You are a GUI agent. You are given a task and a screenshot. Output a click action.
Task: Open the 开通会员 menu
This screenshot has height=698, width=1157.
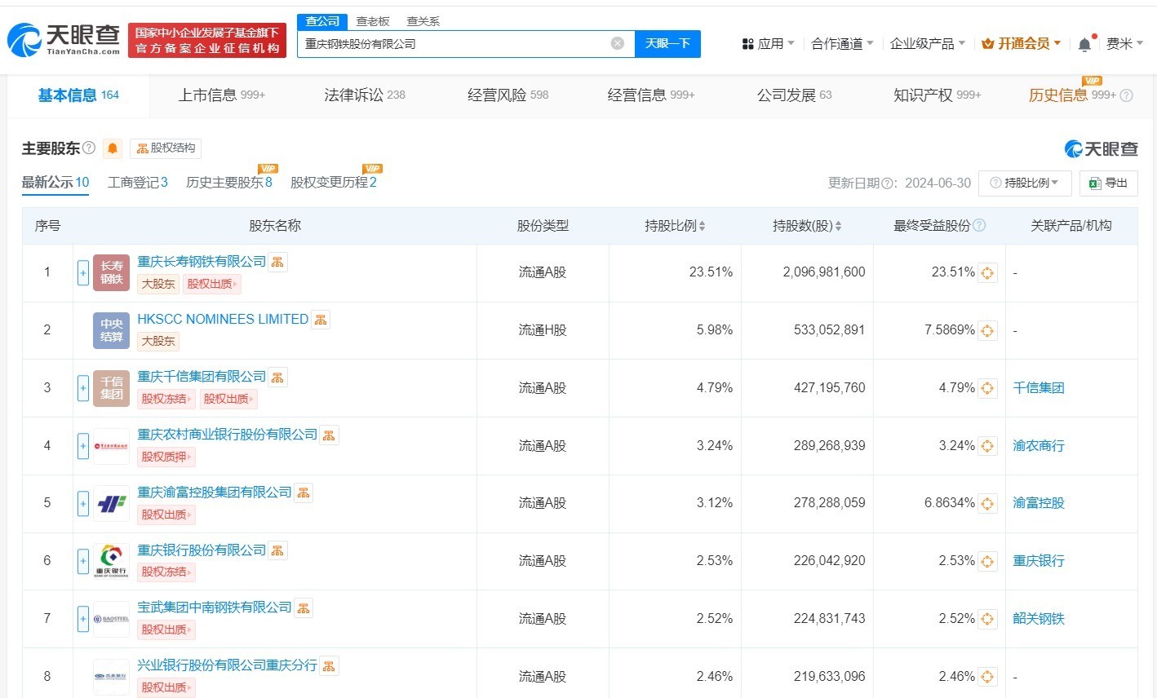(x=1021, y=43)
